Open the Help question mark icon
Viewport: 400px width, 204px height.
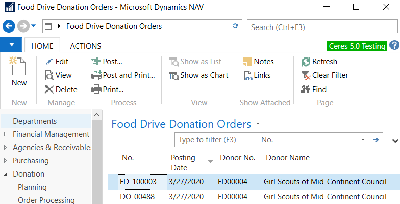coord(394,46)
